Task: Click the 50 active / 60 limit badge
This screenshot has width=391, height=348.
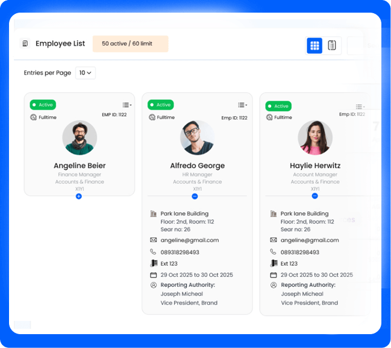Action: [130, 44]
